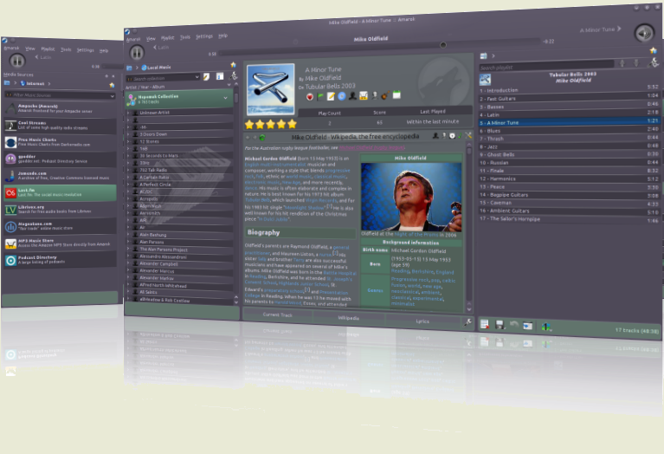Screen dimensions: 664x454
Task: Open collection sort options wrench icon
Action: (x=234, y=75)
